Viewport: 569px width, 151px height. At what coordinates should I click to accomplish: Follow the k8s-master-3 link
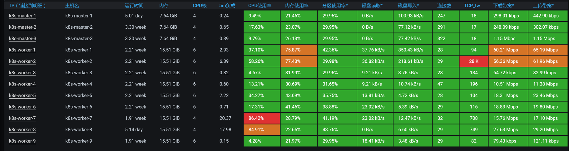22,39
